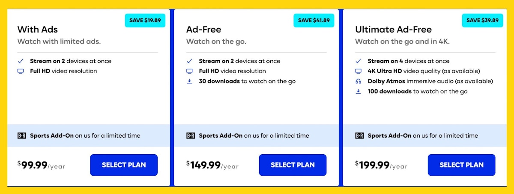Click the SAVE $39.89 badge
Screen dimensions: 514x194
coord(482,20)
